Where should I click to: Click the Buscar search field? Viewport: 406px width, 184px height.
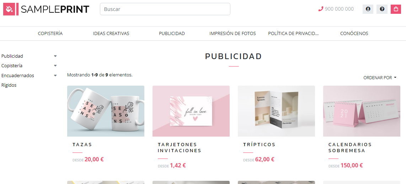(165, 9)
